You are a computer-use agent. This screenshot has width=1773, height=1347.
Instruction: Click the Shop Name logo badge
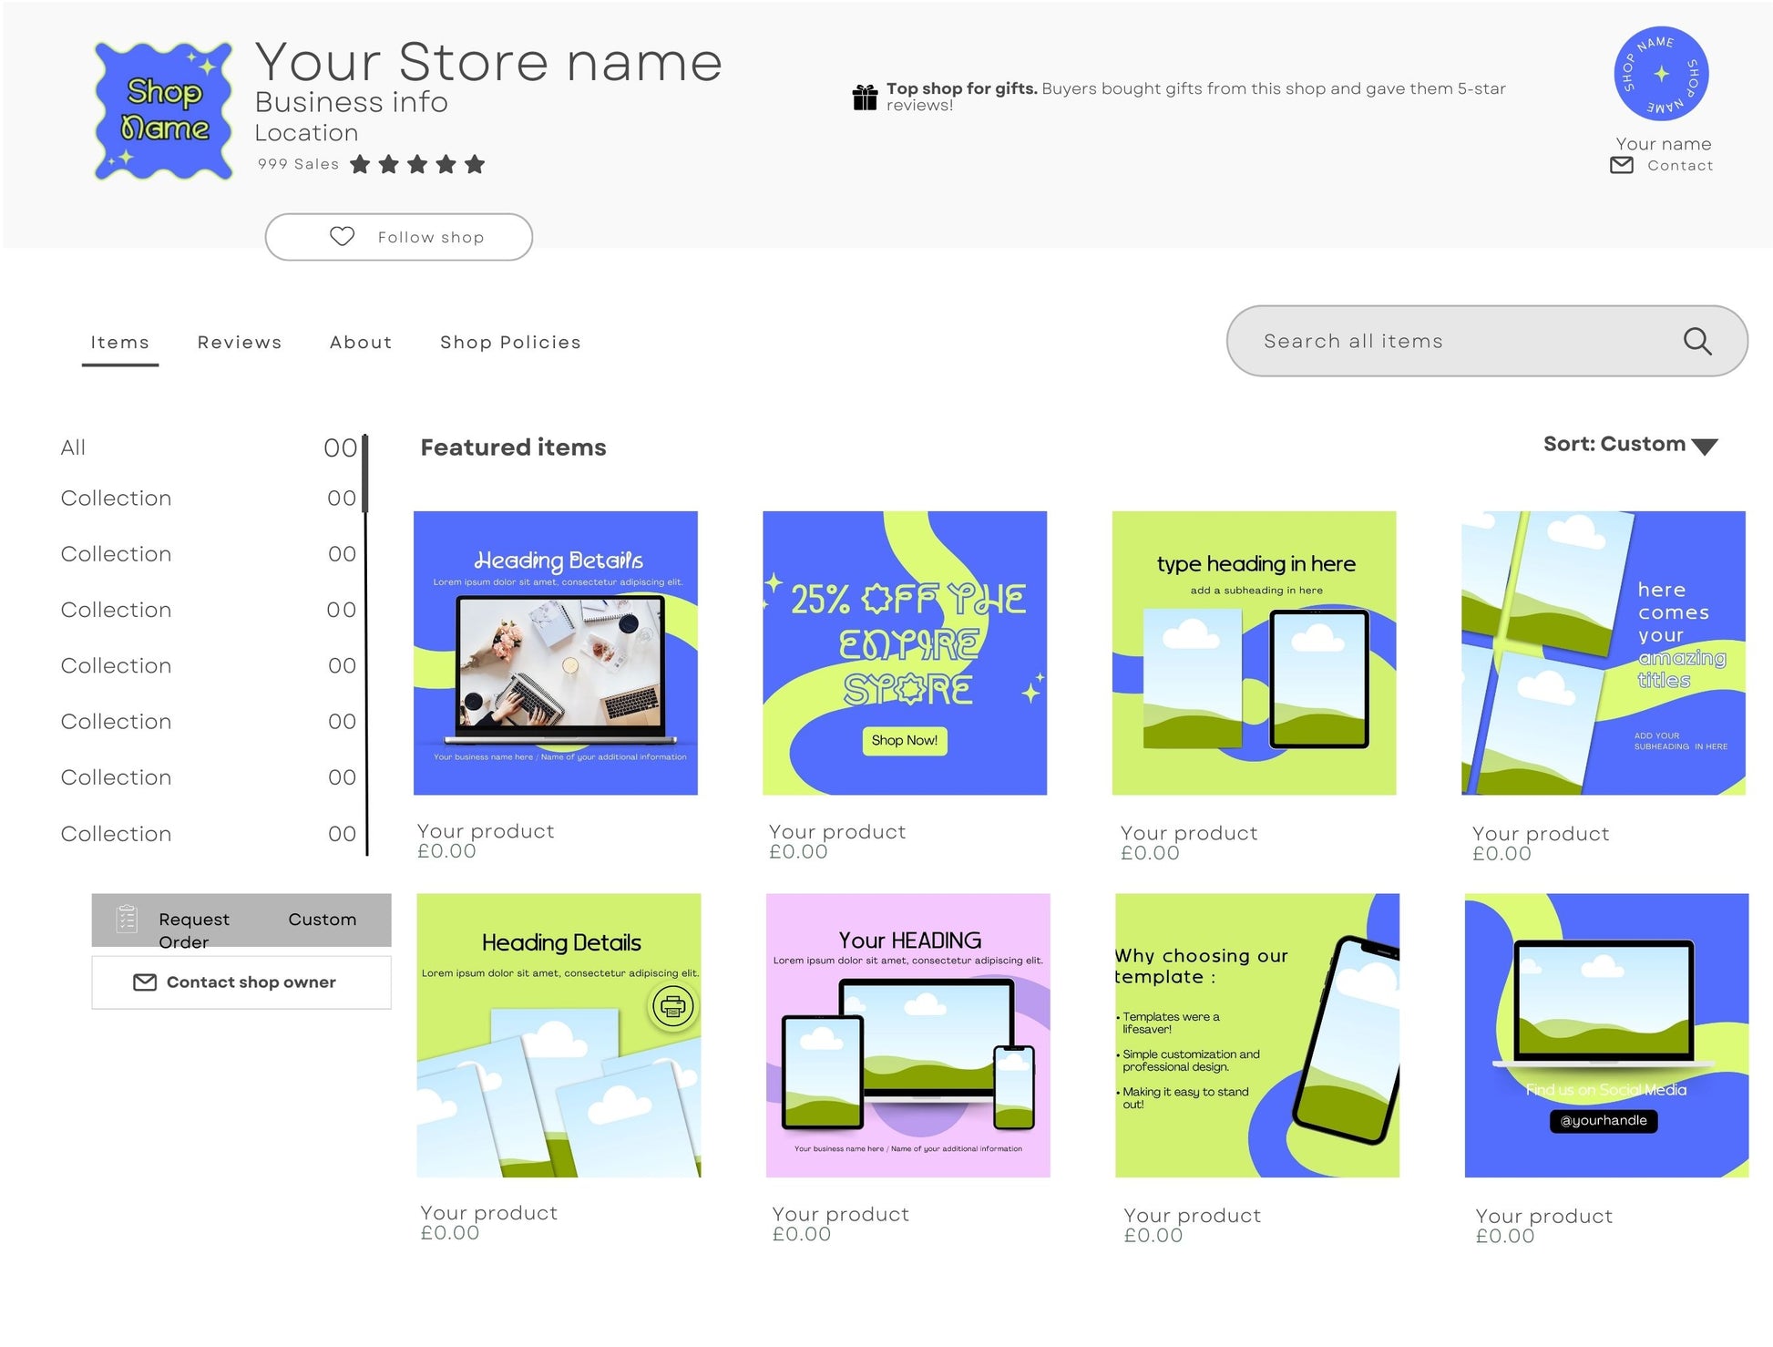coord(164,110)
